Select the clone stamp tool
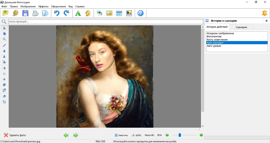The height and width of the screenshot is (143, 270). [x=4, y=62]
